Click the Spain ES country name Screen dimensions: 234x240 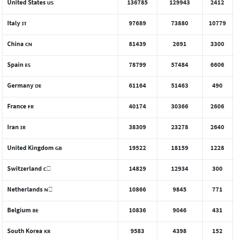click(19, 65)
